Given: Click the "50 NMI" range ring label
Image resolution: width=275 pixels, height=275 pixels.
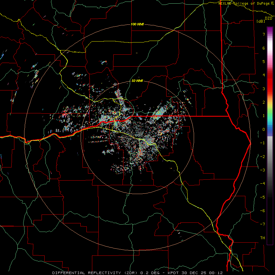Looking at the screenshot, I should tap(137, 81).
